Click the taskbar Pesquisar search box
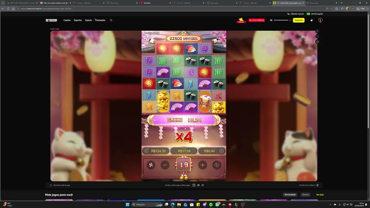370x208 pixels. [147, 205]
